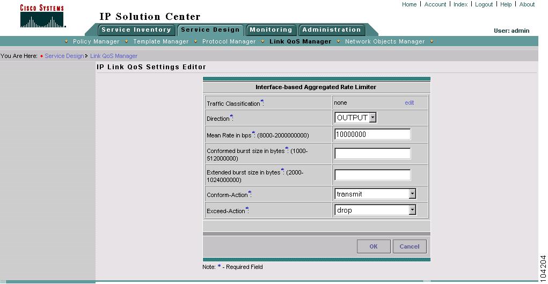Click the 'Note: * - Required Field' text
548x284 pixels.
(232, 267)
